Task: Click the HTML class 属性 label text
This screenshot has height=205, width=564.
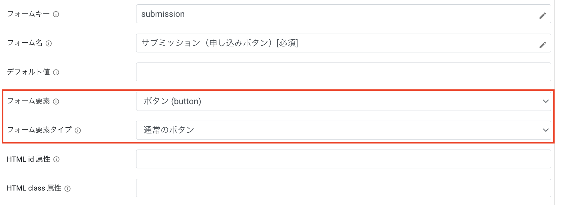Action: pyautogui.click(x=34, y=188)
